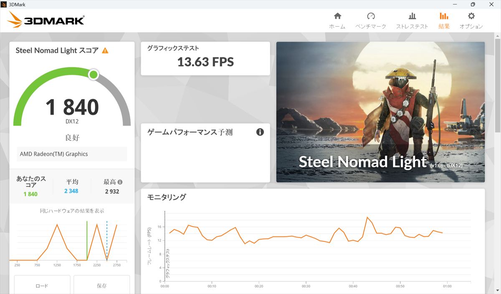
Task: Click the 良好 rating label
Action: (72, 138)
